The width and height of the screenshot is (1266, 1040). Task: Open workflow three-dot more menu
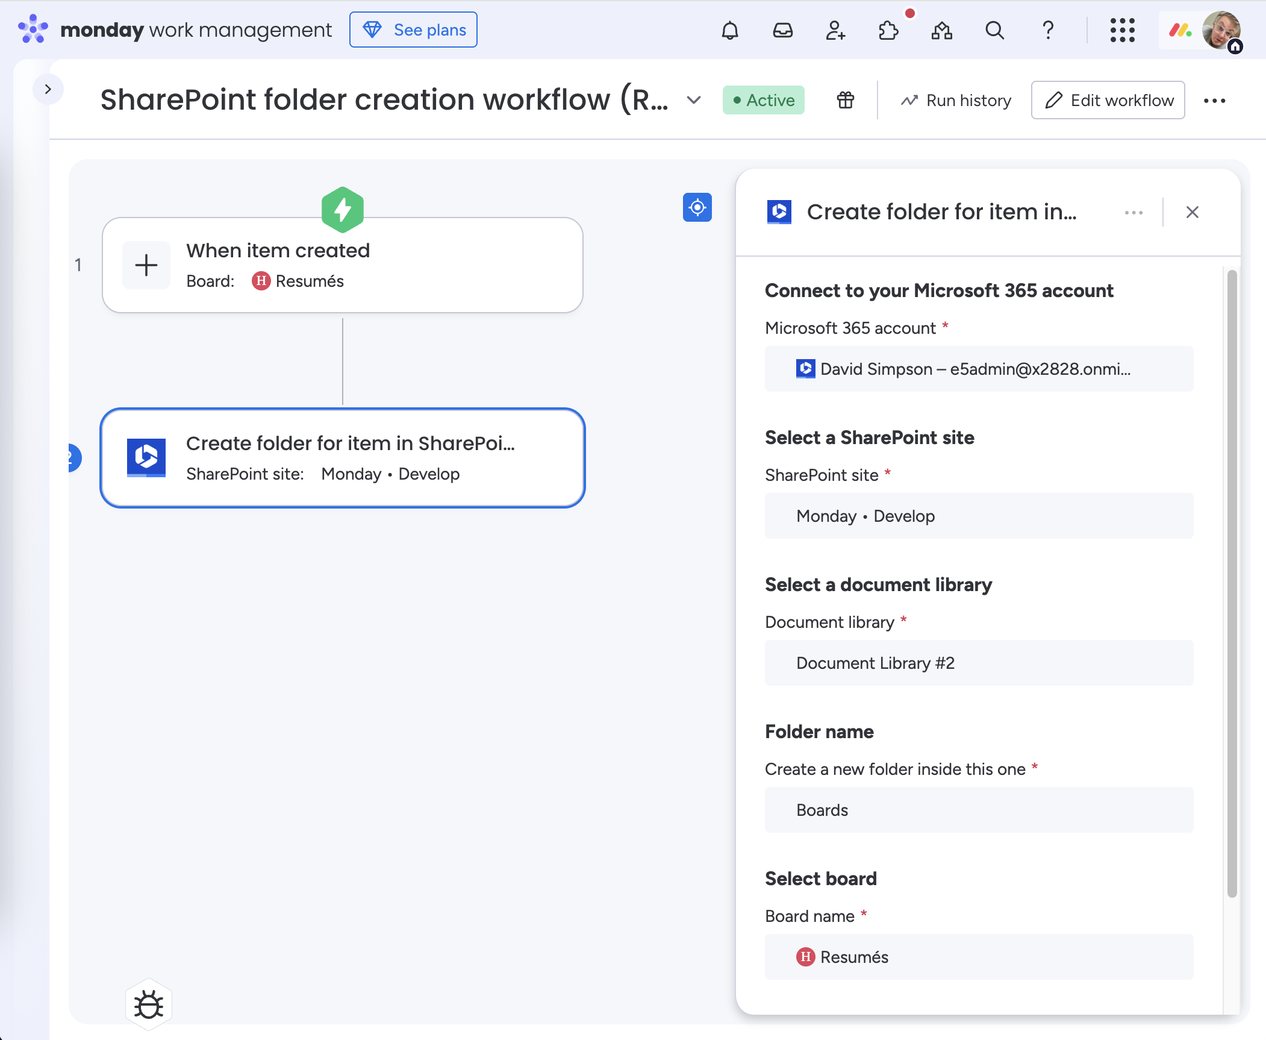pyautogui.click(x=1214, y=101)
